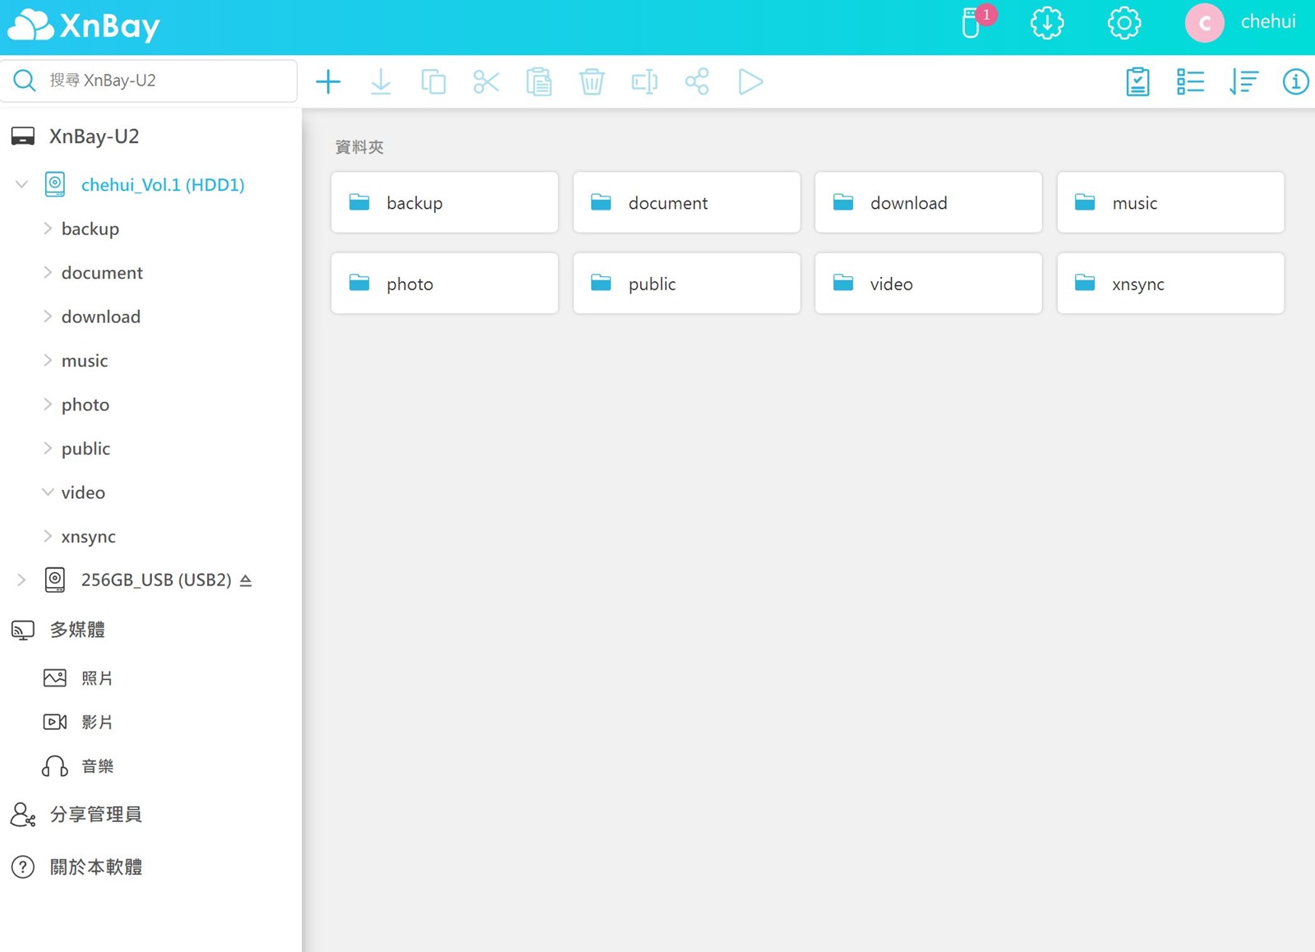Screen dimensions: 1315x952
Task: Click the plus icon to add new item
Action: (328, 81)
